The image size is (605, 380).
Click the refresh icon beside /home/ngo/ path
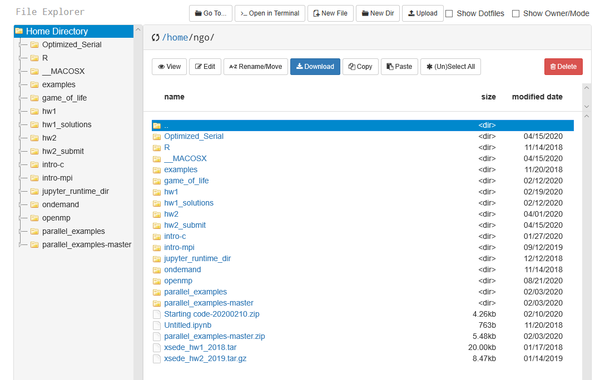pos(155,38)
